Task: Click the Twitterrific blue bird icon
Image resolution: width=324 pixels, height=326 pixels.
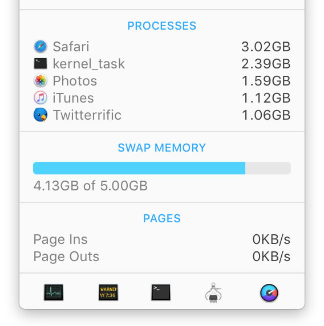Action: (x=40, y=115)
